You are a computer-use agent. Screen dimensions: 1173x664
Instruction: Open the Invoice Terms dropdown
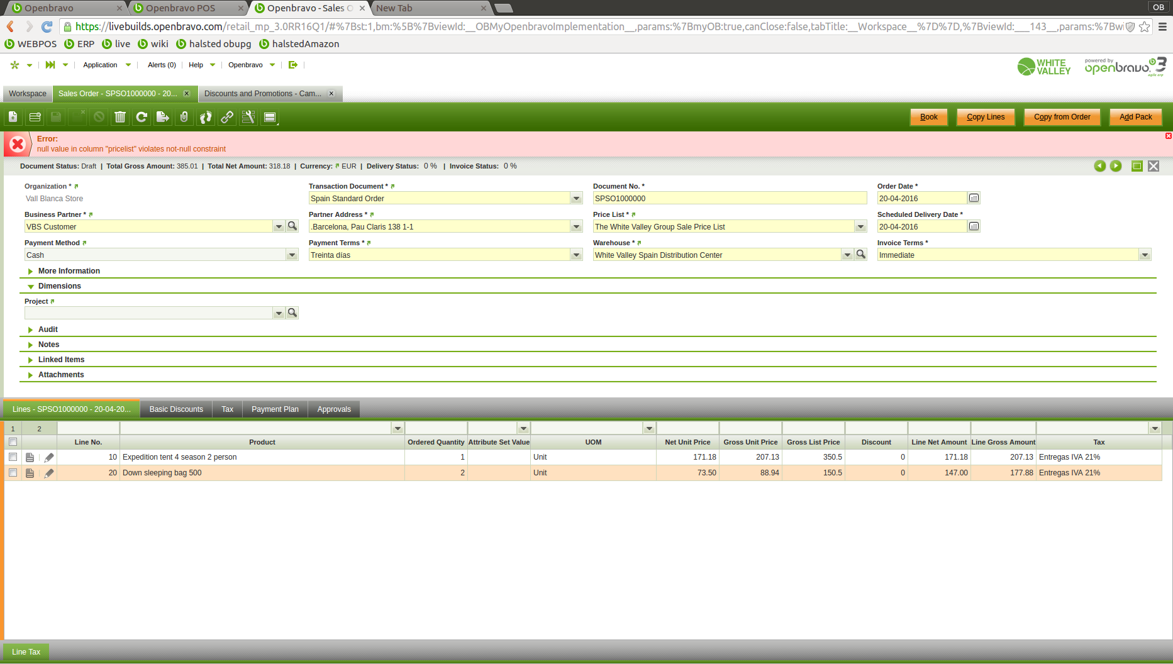(1145, 255)
